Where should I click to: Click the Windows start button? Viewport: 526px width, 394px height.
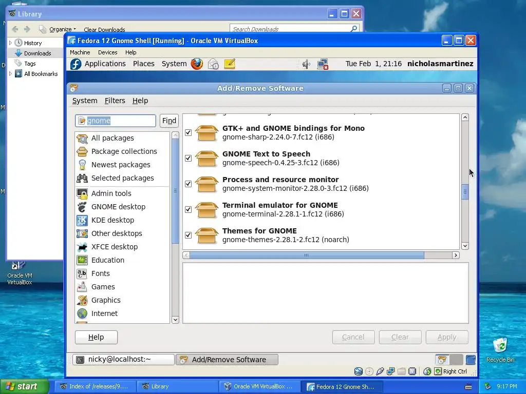(24, 386)
